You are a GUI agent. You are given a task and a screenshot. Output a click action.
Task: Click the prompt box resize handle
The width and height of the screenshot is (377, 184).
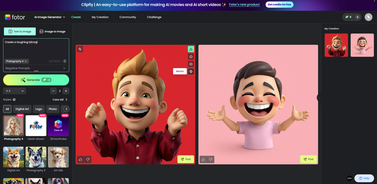click(36, 71)
